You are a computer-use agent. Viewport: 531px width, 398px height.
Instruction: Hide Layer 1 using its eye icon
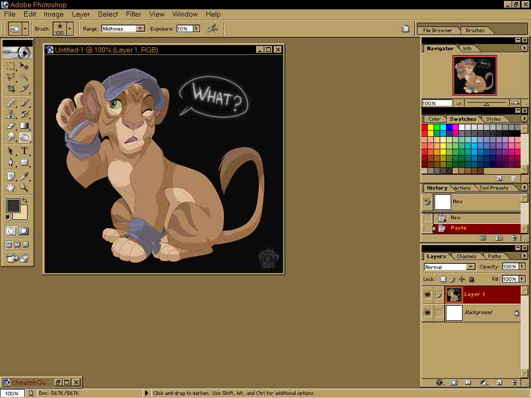(x=427, y=295)
